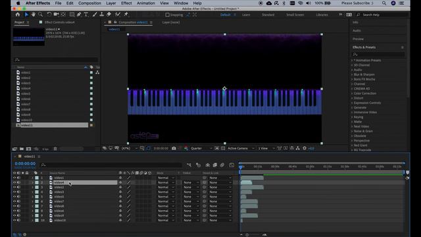
Task: Select the Zoom magnifier tool
Action: pyautogui.click(x=40, y=14)
